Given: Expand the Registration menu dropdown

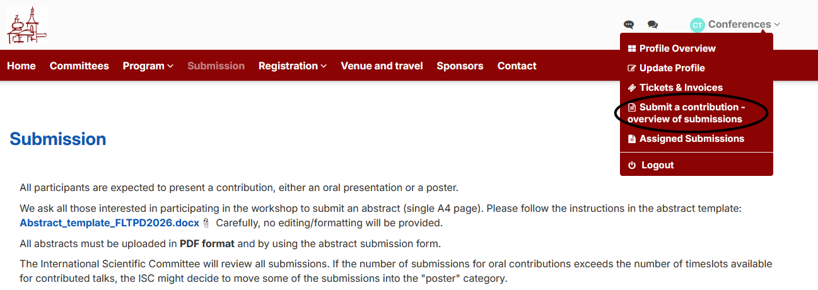Looking at the screenshot, I should coord(292,66).
